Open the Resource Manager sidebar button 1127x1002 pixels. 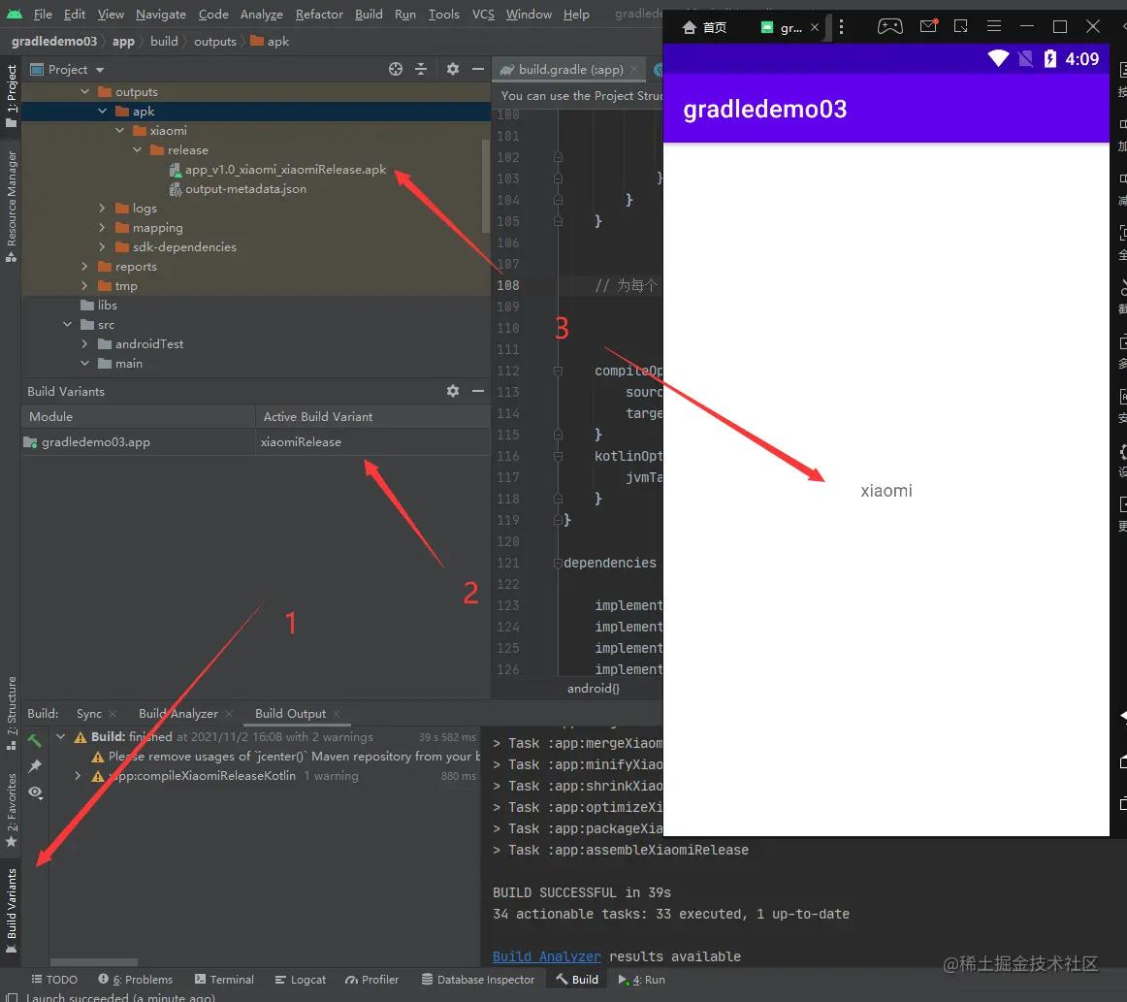pyautogui.click(x=12, y=207)
